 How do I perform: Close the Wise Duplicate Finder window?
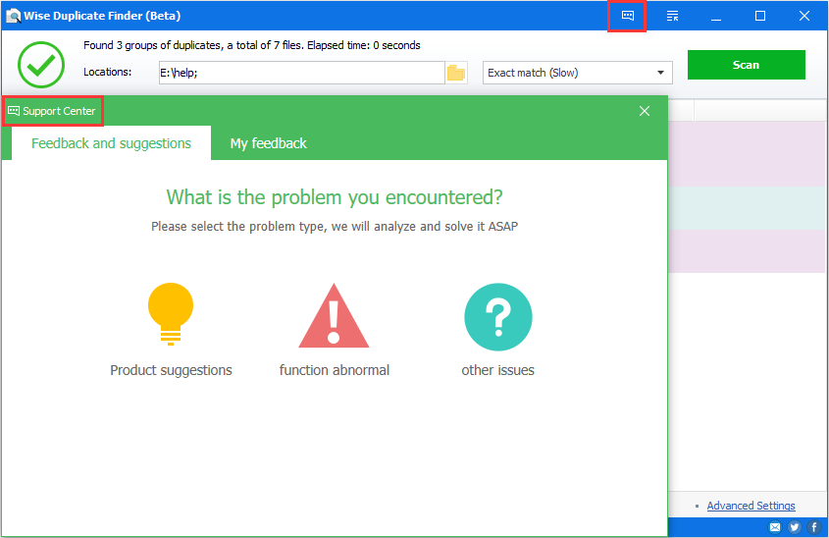tap(804, 16)
